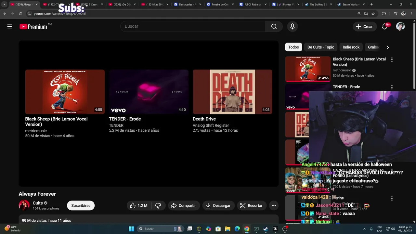Click the YouTube search input field
The width and height of the screenshot is (416, 234).
[x=193, y=26]
